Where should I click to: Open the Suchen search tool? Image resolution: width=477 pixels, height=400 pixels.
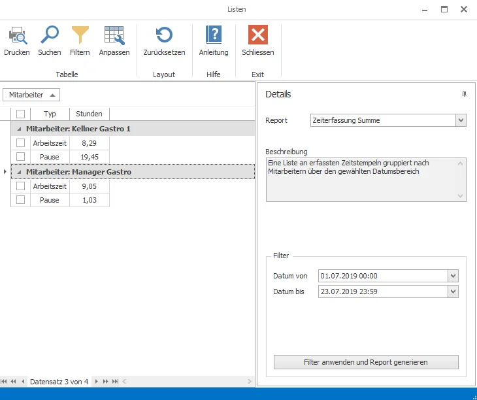pyautogui.click(x=50, y=35)
